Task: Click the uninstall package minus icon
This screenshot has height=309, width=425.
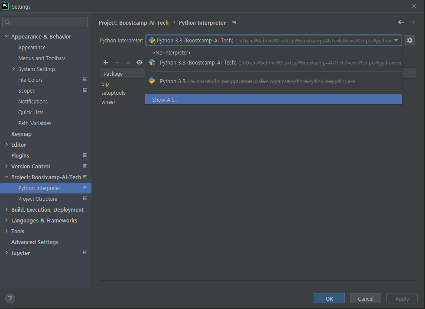Action: (x=117, y=62)
